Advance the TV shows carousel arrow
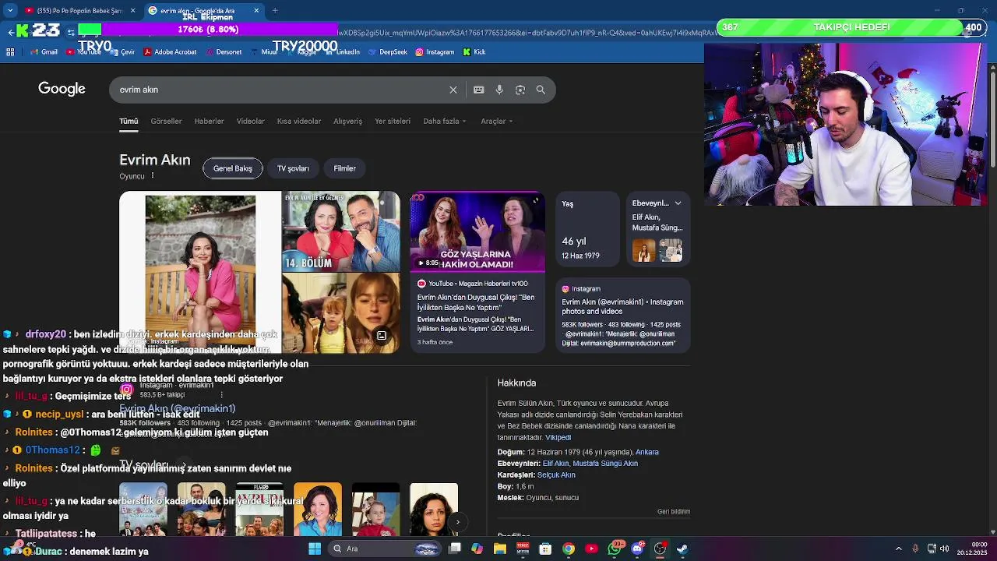This screenshot has height=561, width=997. 458,522
